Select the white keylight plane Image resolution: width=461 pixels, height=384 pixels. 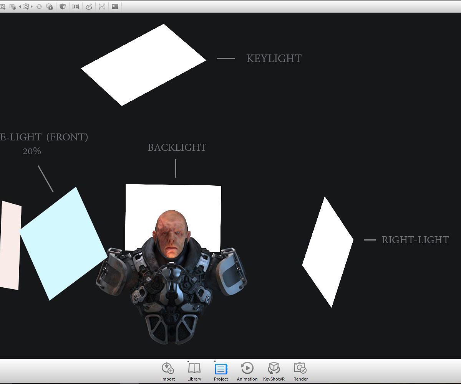pos(144,64)
